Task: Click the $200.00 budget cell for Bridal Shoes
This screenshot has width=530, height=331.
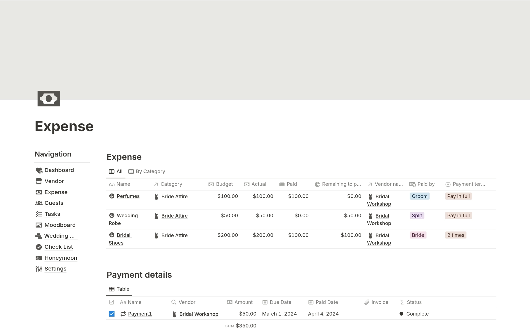Action: click(x=227, y=235)
